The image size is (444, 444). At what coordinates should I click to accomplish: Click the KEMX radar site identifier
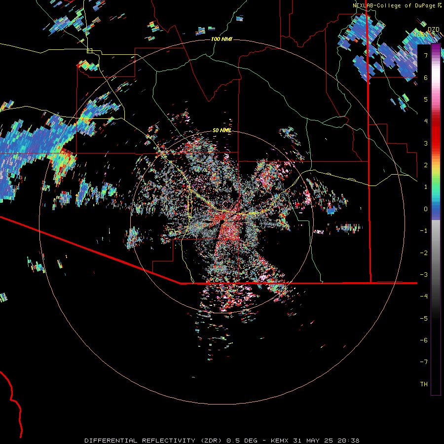[280, 441]
